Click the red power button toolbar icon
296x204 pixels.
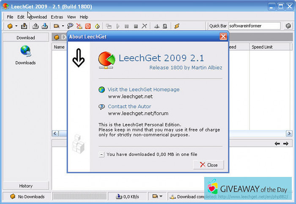88,26
